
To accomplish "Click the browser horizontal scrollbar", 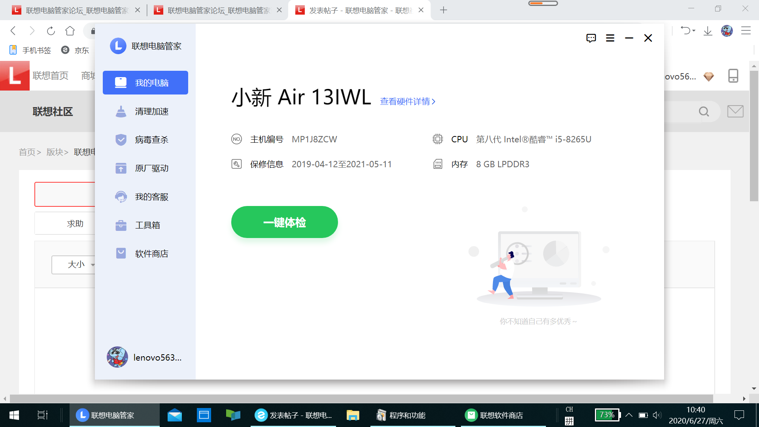I will 361,399.
